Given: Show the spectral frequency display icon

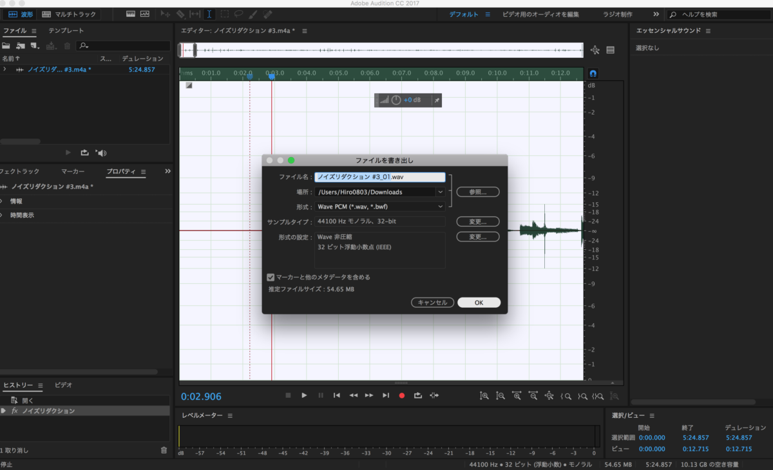Looking at the screenshot, I should [x=131, y=14].
